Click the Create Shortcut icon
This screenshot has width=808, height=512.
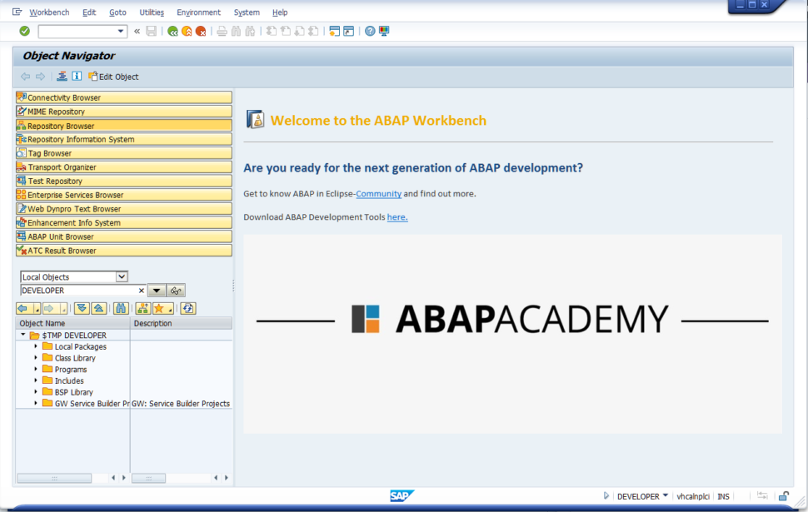point(349,32)
